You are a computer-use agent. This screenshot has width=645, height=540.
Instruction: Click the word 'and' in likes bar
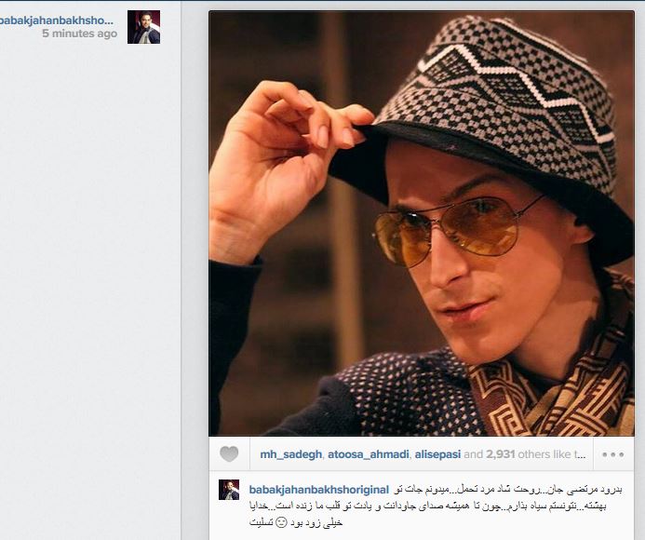pos(473,454)
